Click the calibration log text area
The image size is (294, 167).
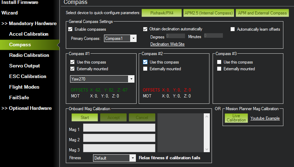click(180, 132)
